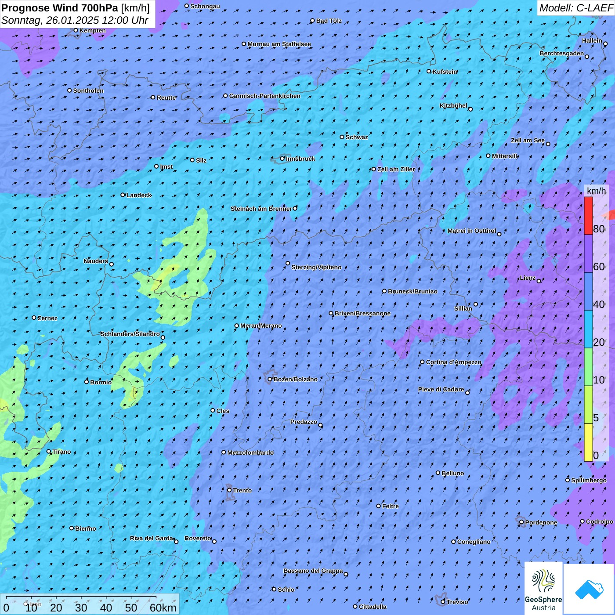Click the date 'Sonntag, 26.01.2025 12:00 Uhr'

click(75, 20)
